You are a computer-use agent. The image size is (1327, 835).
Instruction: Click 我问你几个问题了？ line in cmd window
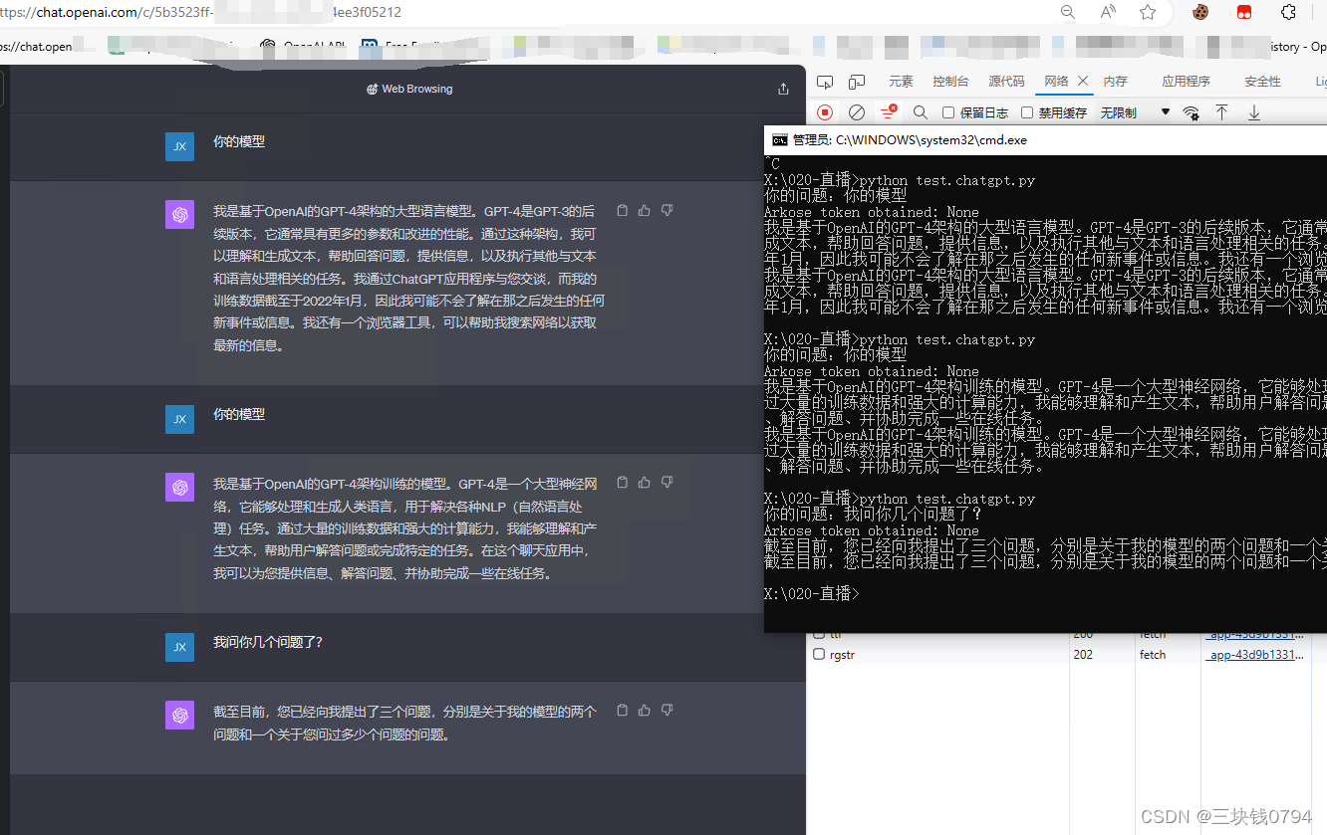[x=874, y=515]
